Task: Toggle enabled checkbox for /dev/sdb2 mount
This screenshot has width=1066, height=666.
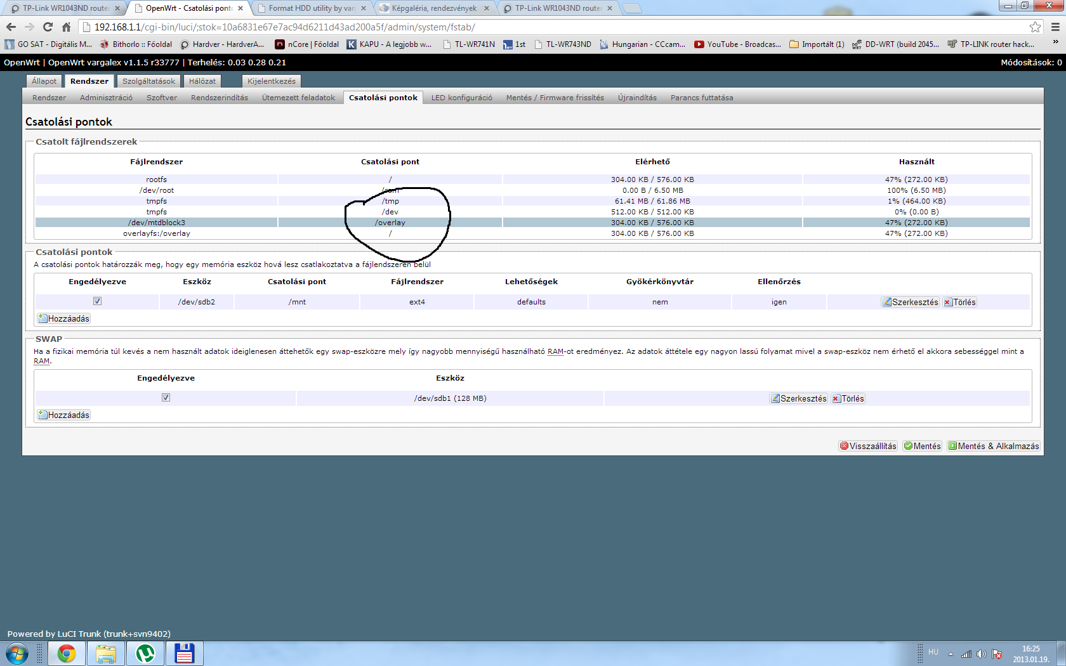Action: coord(97,301)
